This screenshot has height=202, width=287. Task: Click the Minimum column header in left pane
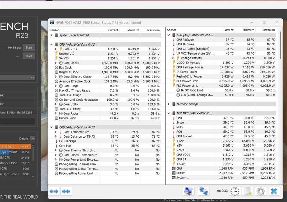133,30
